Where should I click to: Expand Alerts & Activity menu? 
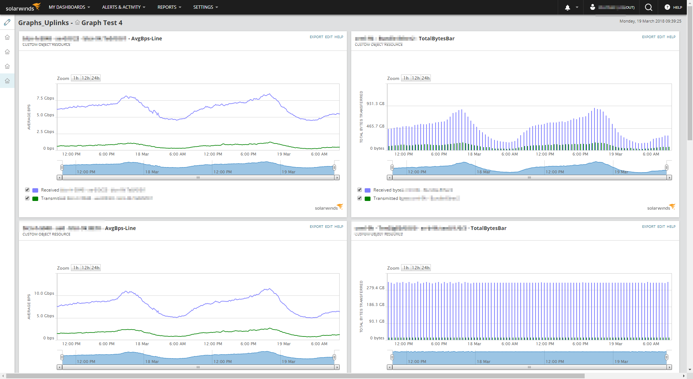(x=124, y=7)
